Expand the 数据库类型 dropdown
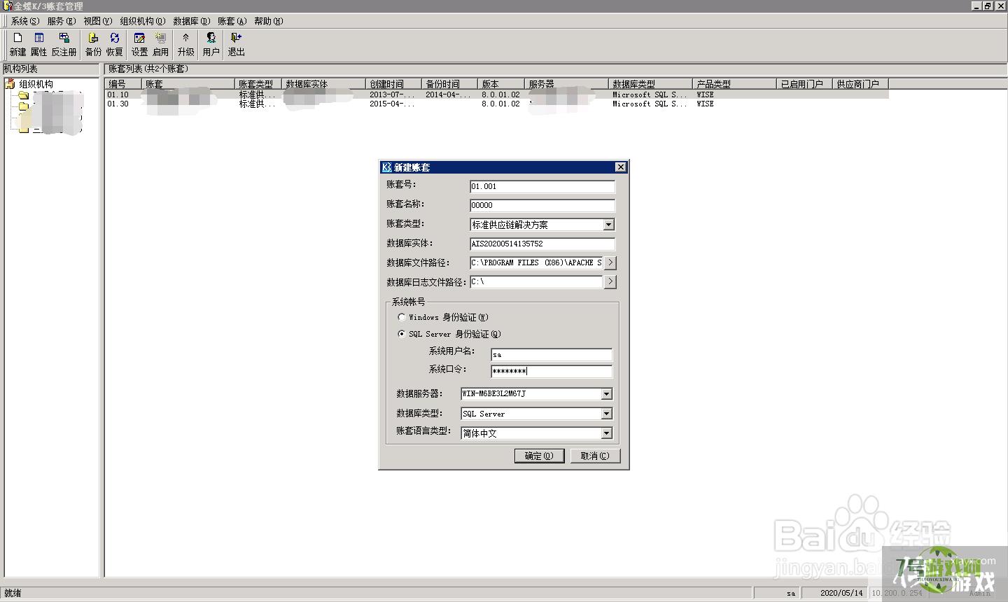Screen dimensions: 1008x602 click(x=606, y=414)
